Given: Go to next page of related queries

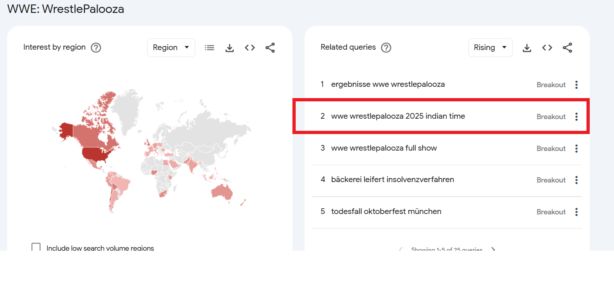Looking at the screenshot, I should (x=493, y=250).
